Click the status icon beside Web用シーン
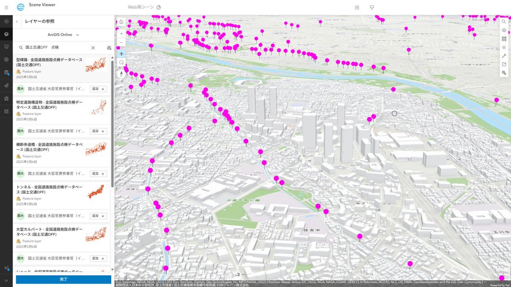The image size is (511, 287). pyautogui.click(x=159, y=7)
